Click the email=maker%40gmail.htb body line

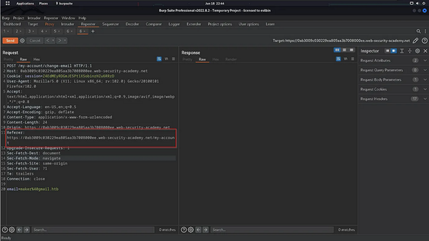tap(33, 189)
